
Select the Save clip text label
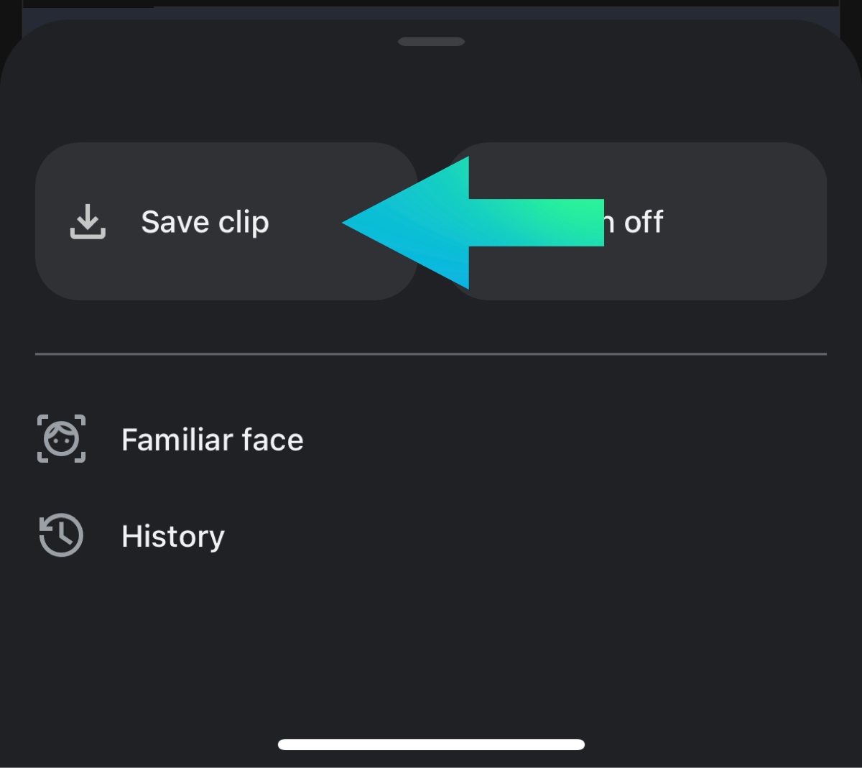point(205,222)
